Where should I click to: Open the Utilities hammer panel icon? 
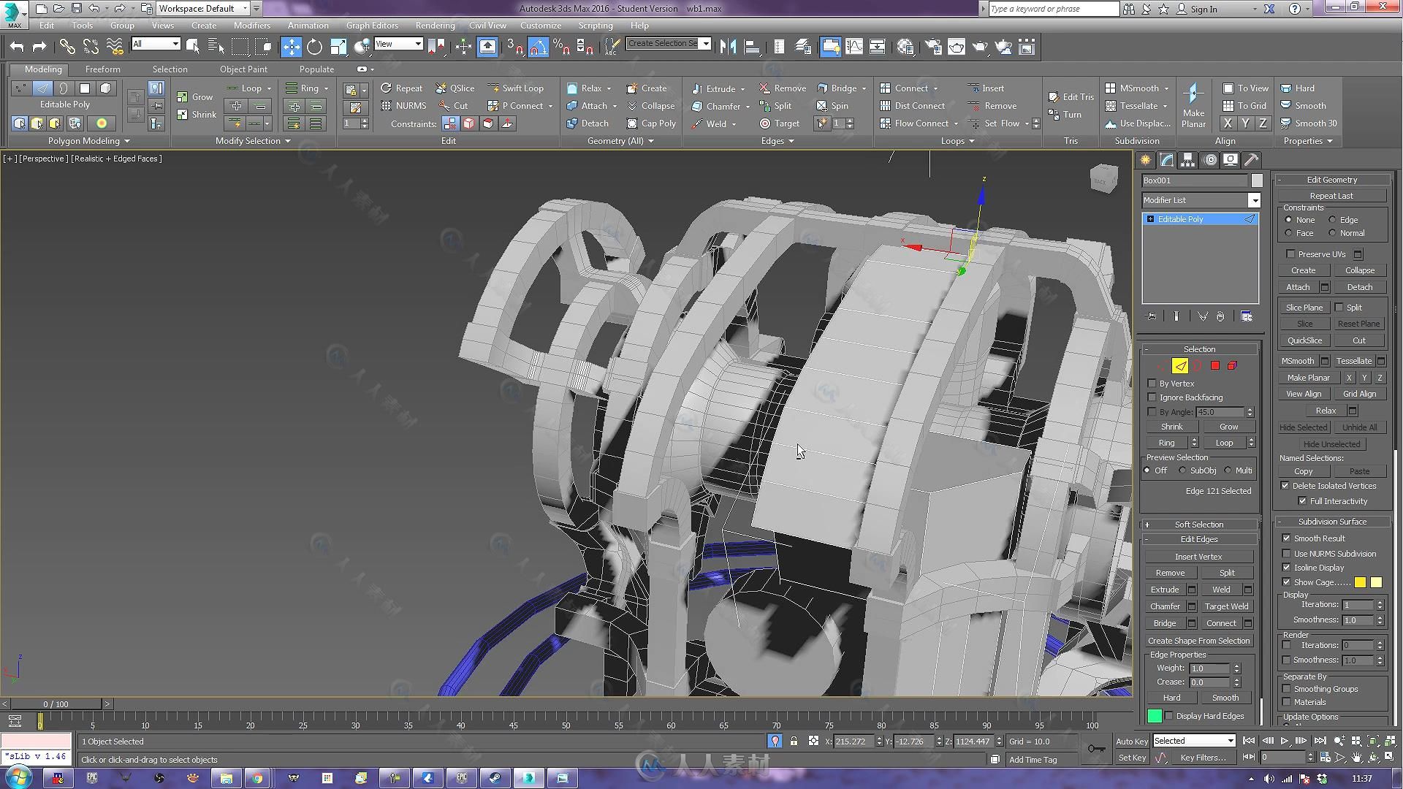tap(1252, 160)
